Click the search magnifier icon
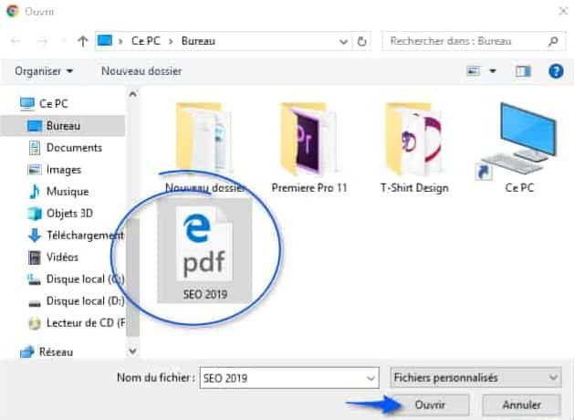 pos(553,41)
